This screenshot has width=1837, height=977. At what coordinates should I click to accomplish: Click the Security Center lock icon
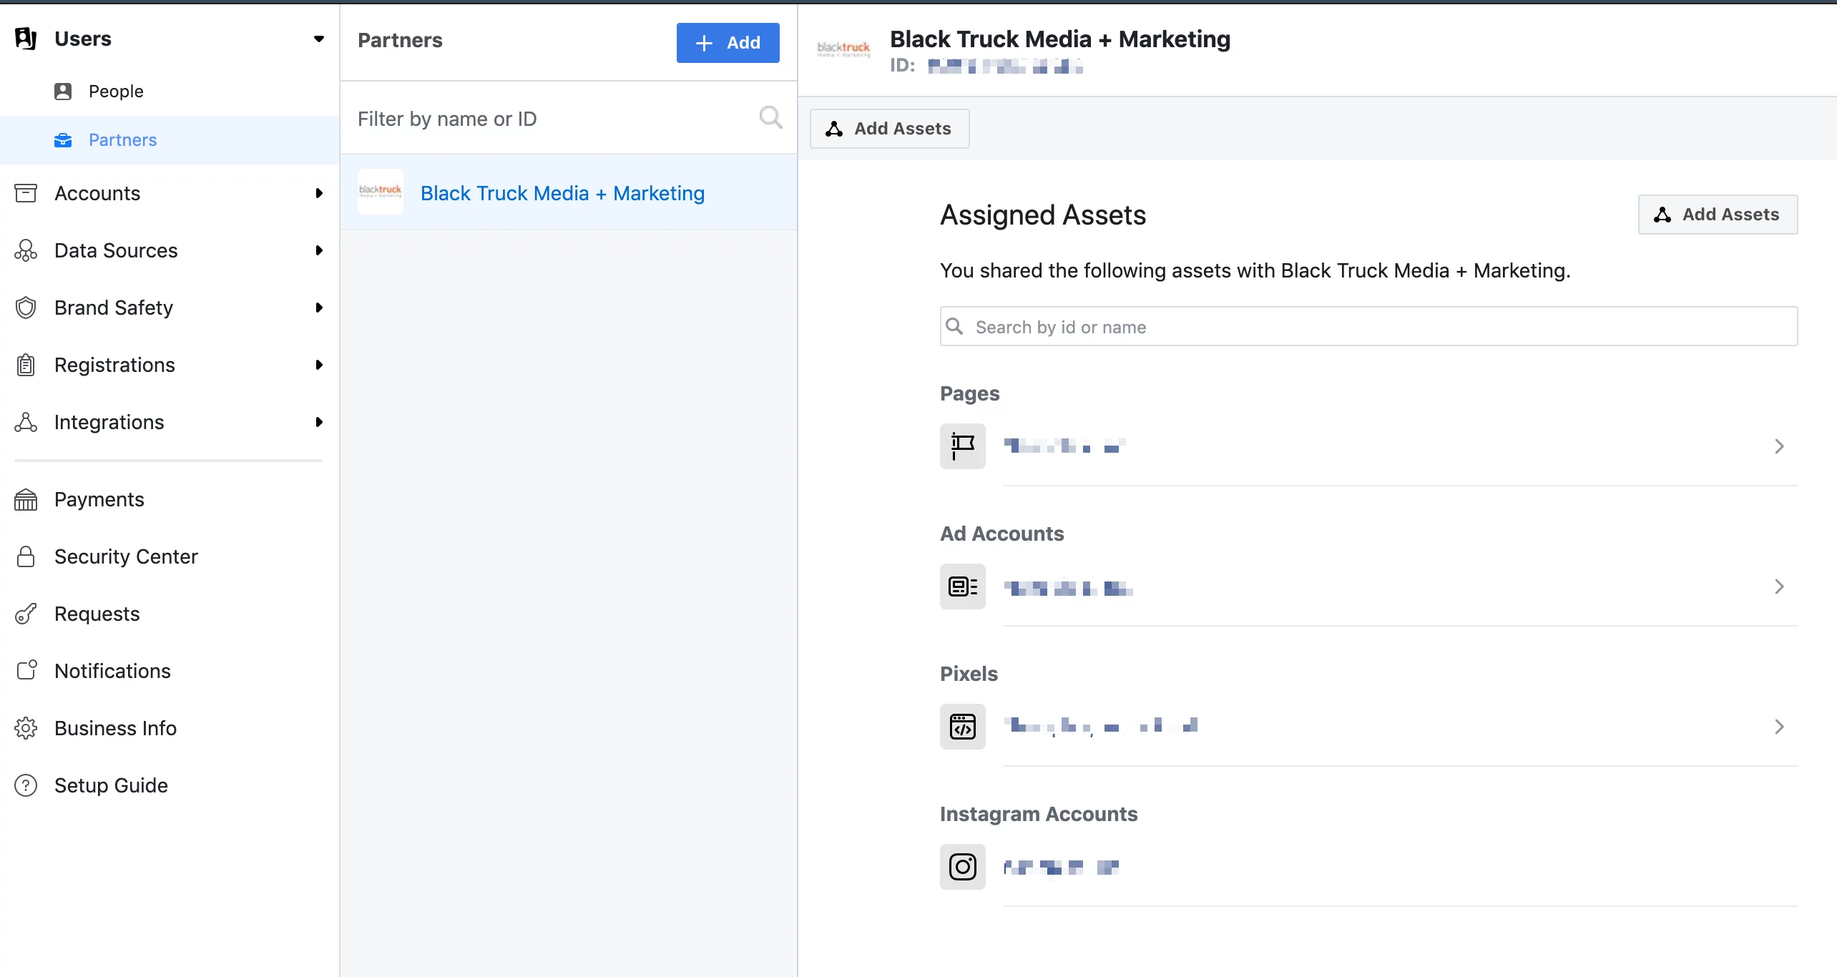click(26, 556)
